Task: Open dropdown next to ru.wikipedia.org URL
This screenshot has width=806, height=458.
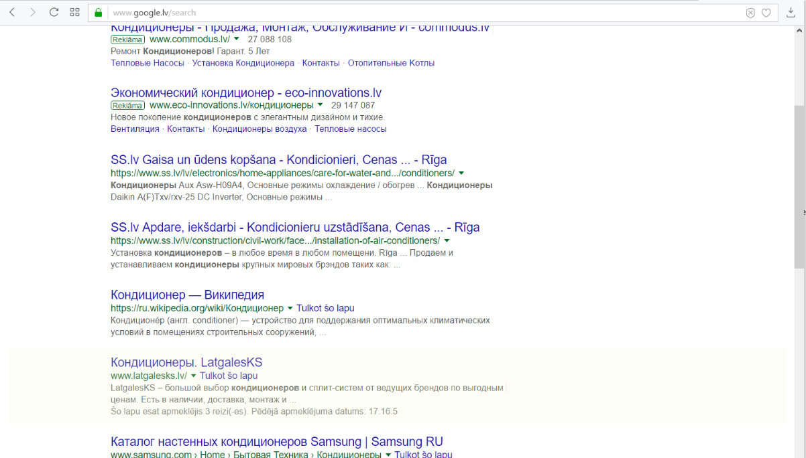Action: coord(290,308)
